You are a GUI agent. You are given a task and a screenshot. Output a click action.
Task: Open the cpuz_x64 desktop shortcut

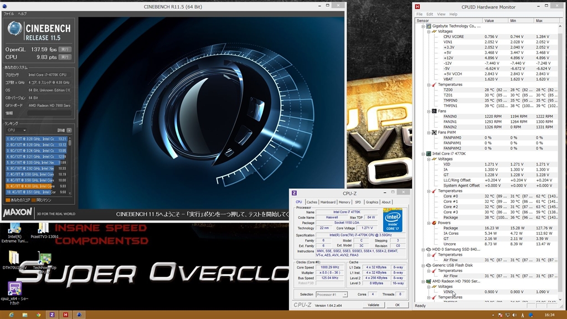pos(15,289)
